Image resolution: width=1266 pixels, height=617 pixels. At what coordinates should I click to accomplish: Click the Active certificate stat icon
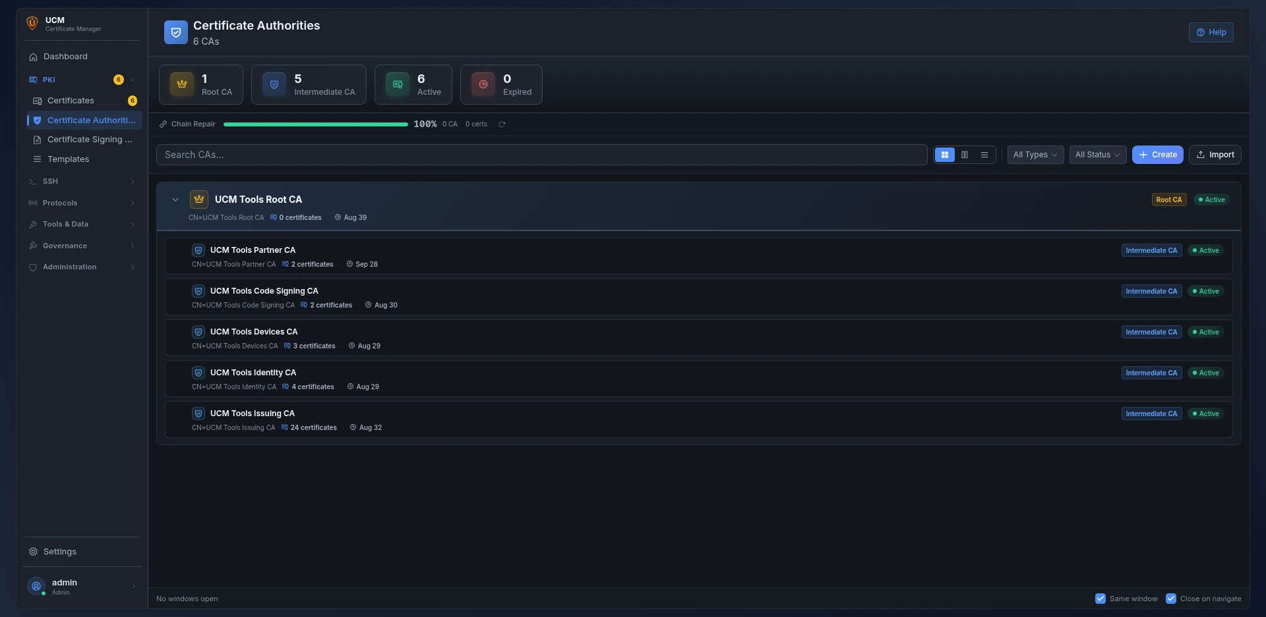[x=398, y=84]
